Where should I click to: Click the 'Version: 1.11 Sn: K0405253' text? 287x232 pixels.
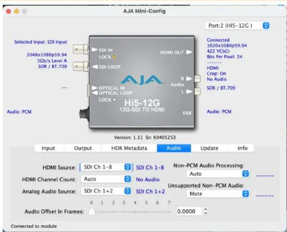(x=145, y=138)
